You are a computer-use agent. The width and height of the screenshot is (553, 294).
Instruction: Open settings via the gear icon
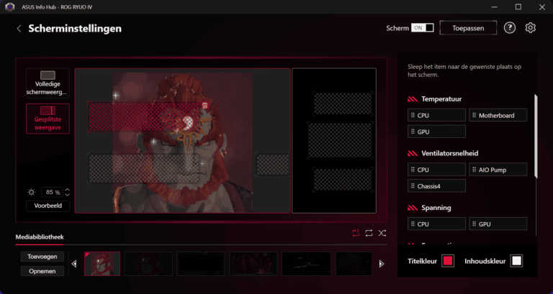point(531,28)
